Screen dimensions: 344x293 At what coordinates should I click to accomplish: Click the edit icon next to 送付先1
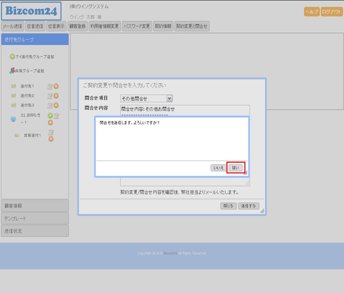(50, 86)
